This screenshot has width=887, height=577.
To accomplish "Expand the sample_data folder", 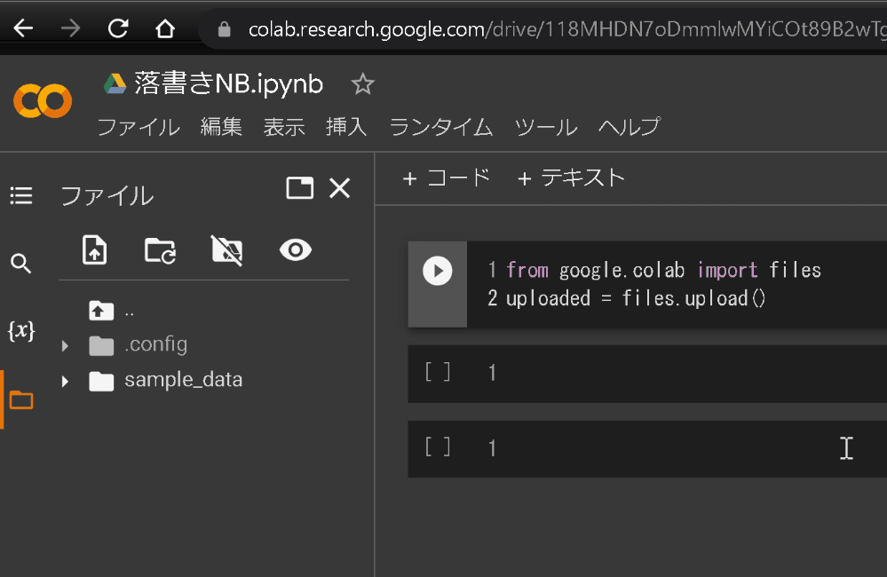I will [x=64, y=379].
